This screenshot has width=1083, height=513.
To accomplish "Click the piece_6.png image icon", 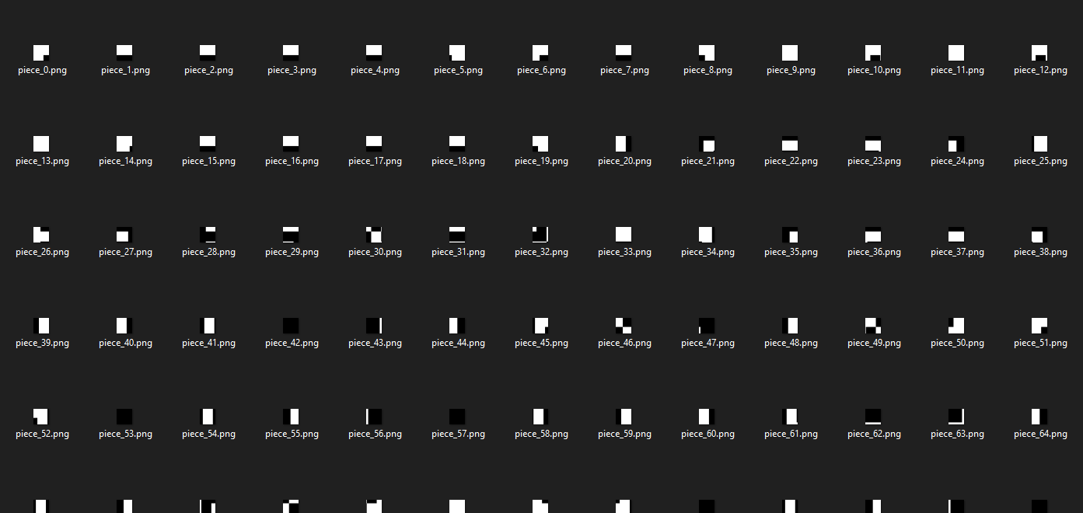I will pyautogui.click(x=541, y=53).
